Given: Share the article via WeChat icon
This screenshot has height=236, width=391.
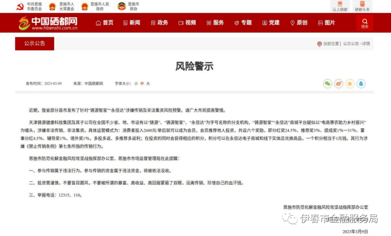Looking at the screenshot, I should (x=327, y=83).
